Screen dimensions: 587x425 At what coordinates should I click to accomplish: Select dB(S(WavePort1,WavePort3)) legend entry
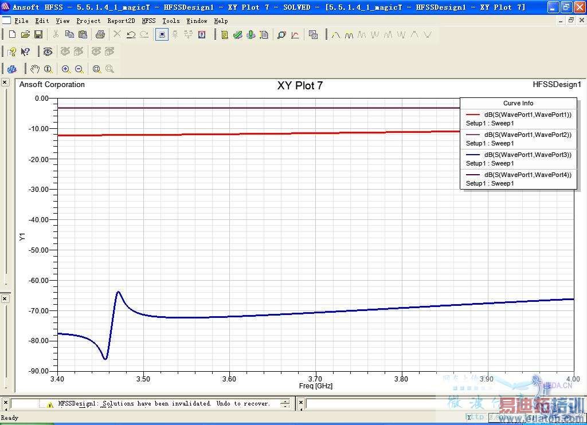[527, 155]
